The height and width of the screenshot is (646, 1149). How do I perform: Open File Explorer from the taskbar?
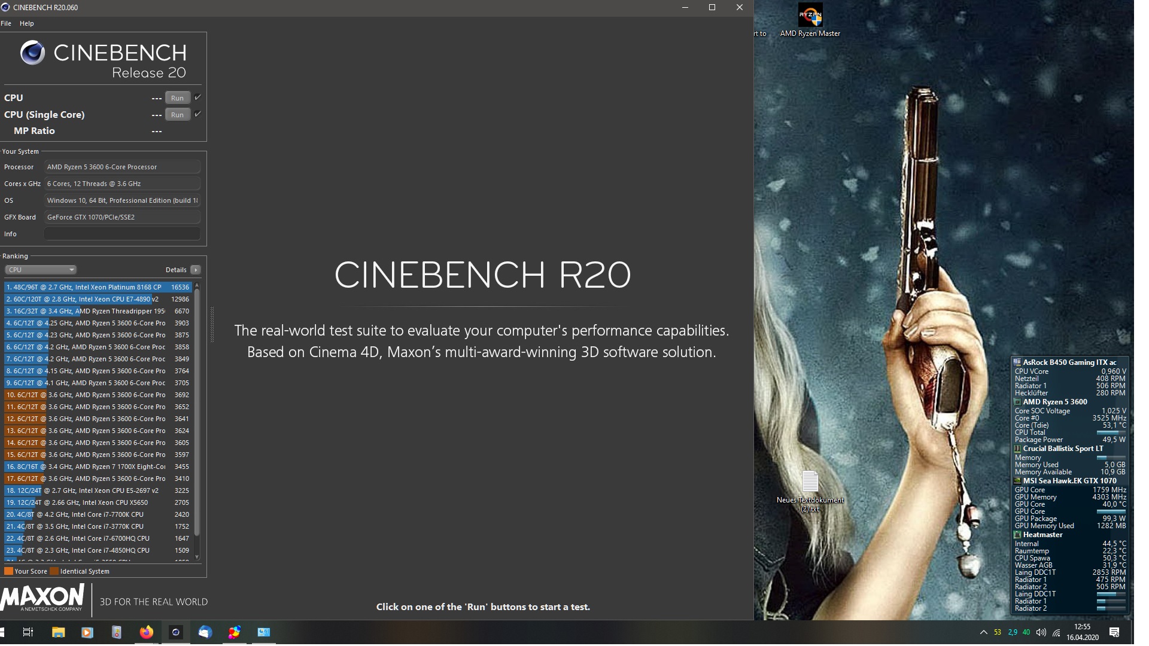click(58, 632)
